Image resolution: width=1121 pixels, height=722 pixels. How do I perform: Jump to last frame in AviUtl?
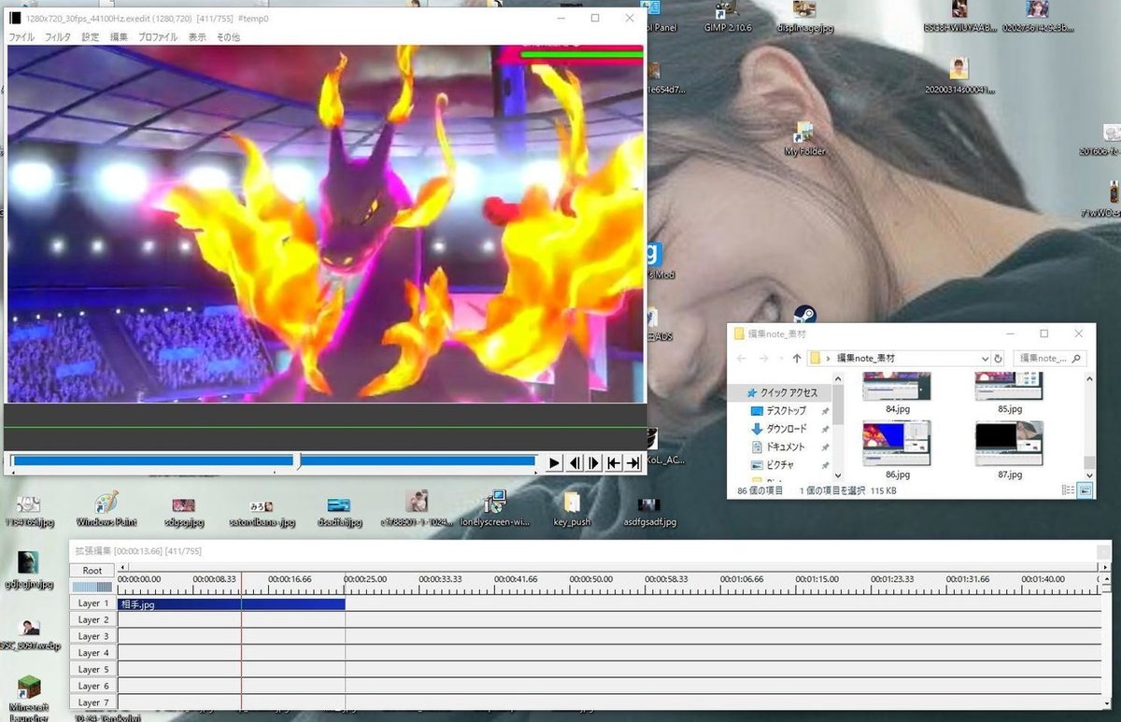coord(633,463)
